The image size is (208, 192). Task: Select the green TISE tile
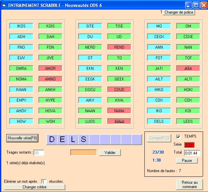[119, 26]
